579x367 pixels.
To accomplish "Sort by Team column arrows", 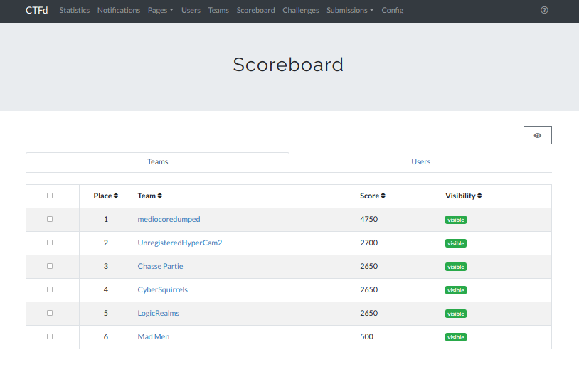I will 159,196.
